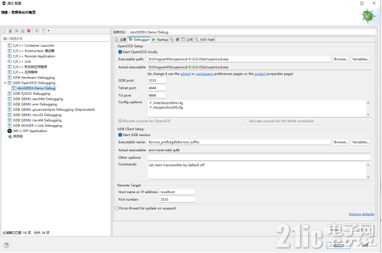Switch to the Startup tab
The height and width of the screenshot is (253, 382).
coord(160,40)
